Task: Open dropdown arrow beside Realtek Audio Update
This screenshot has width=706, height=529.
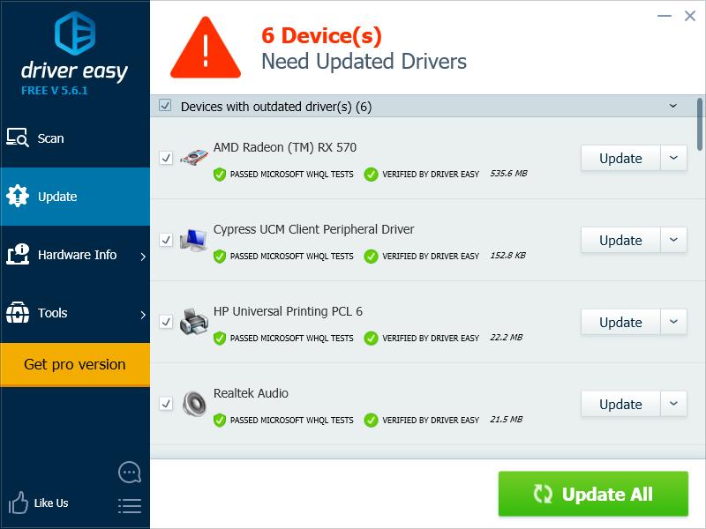Action: (673, 404)
